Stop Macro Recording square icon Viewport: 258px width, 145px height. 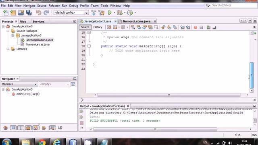[201, 27]
